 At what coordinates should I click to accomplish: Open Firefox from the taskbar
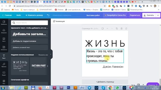(x=40, y=88)
